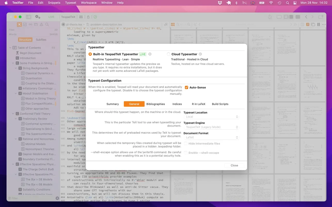Jump to first page double-left arrows
332x207 pixels.
click(195, 24)
